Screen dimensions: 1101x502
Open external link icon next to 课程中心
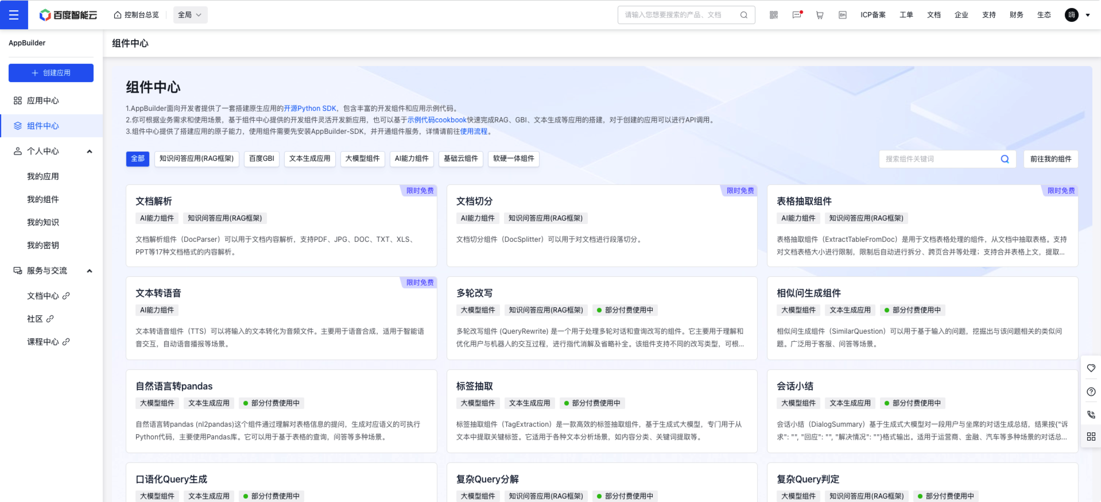pos(66,342)
